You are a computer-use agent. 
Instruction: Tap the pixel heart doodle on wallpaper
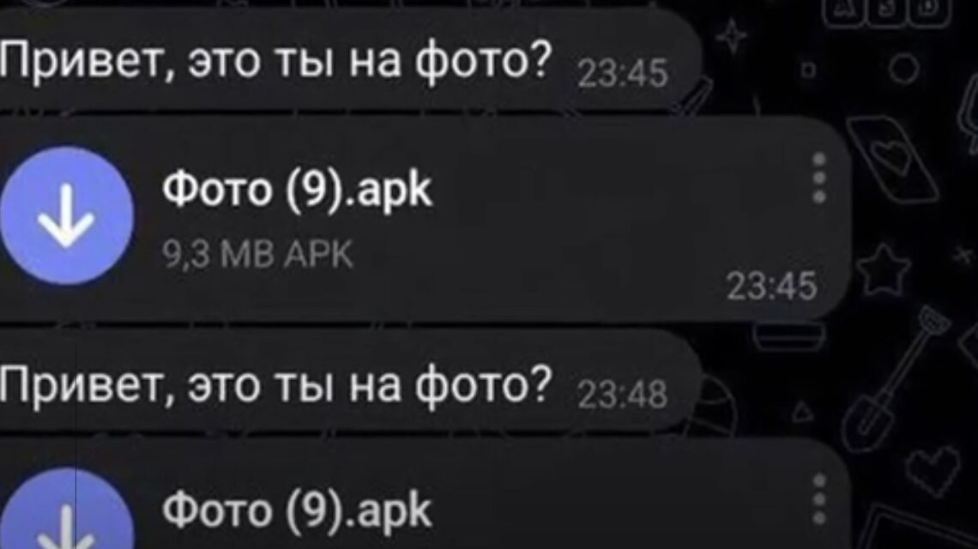(x=933, y=471)
